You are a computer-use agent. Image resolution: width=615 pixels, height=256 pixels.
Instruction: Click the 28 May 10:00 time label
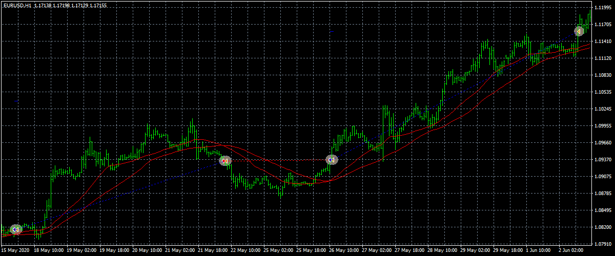pyautogui.click(x=442, y=251)
